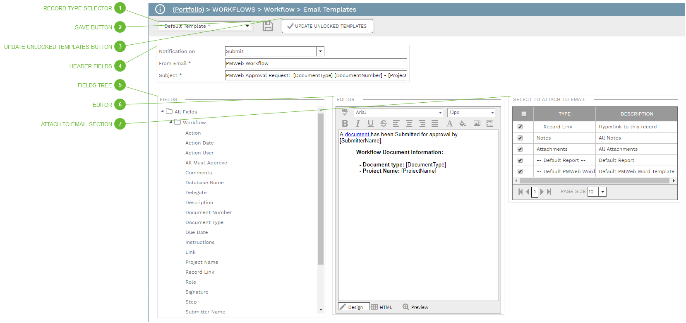Uncheck the Record Link row checkbox
Screen dimensions: 686x323
520,127
